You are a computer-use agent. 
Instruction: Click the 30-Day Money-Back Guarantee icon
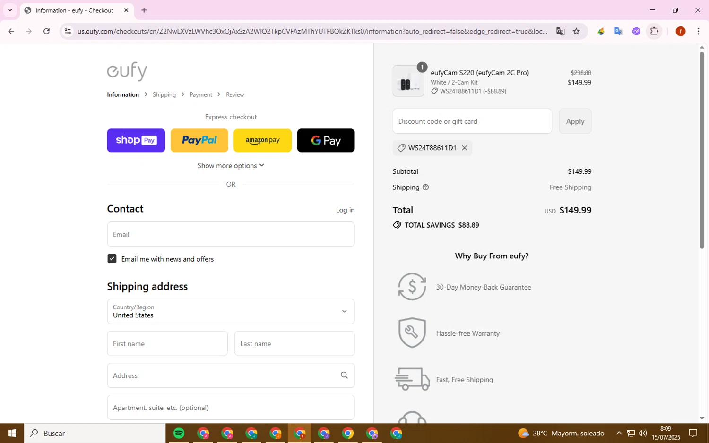pos(412,287)
